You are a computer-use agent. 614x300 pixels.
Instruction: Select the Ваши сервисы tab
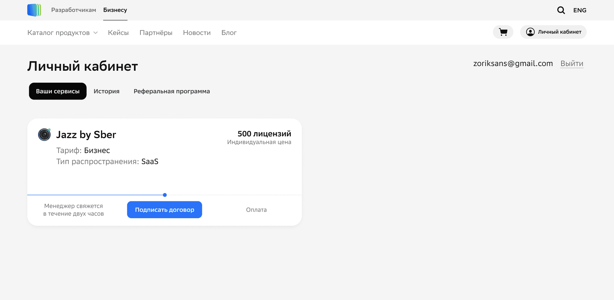point(58,91)
